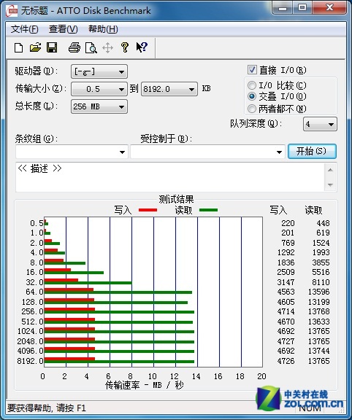Click the red write legend swatch
The height and width of the screenshot is (420, 352).
tap(148, 210)
